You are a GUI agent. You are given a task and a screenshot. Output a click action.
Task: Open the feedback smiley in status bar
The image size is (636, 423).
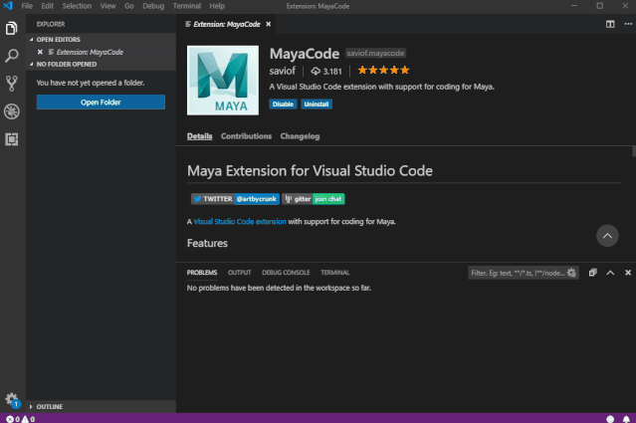pos(610,419)
